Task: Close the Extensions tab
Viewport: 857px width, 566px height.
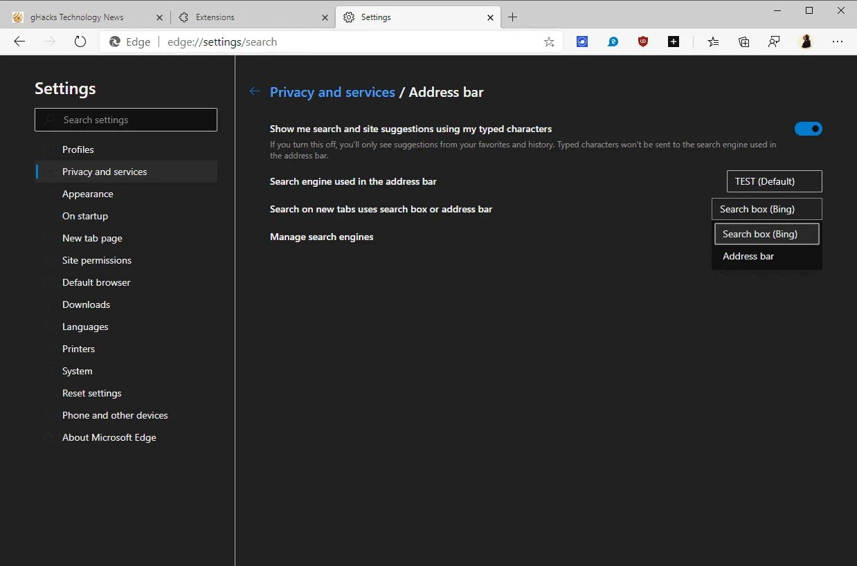Action: tap(324, 17)
